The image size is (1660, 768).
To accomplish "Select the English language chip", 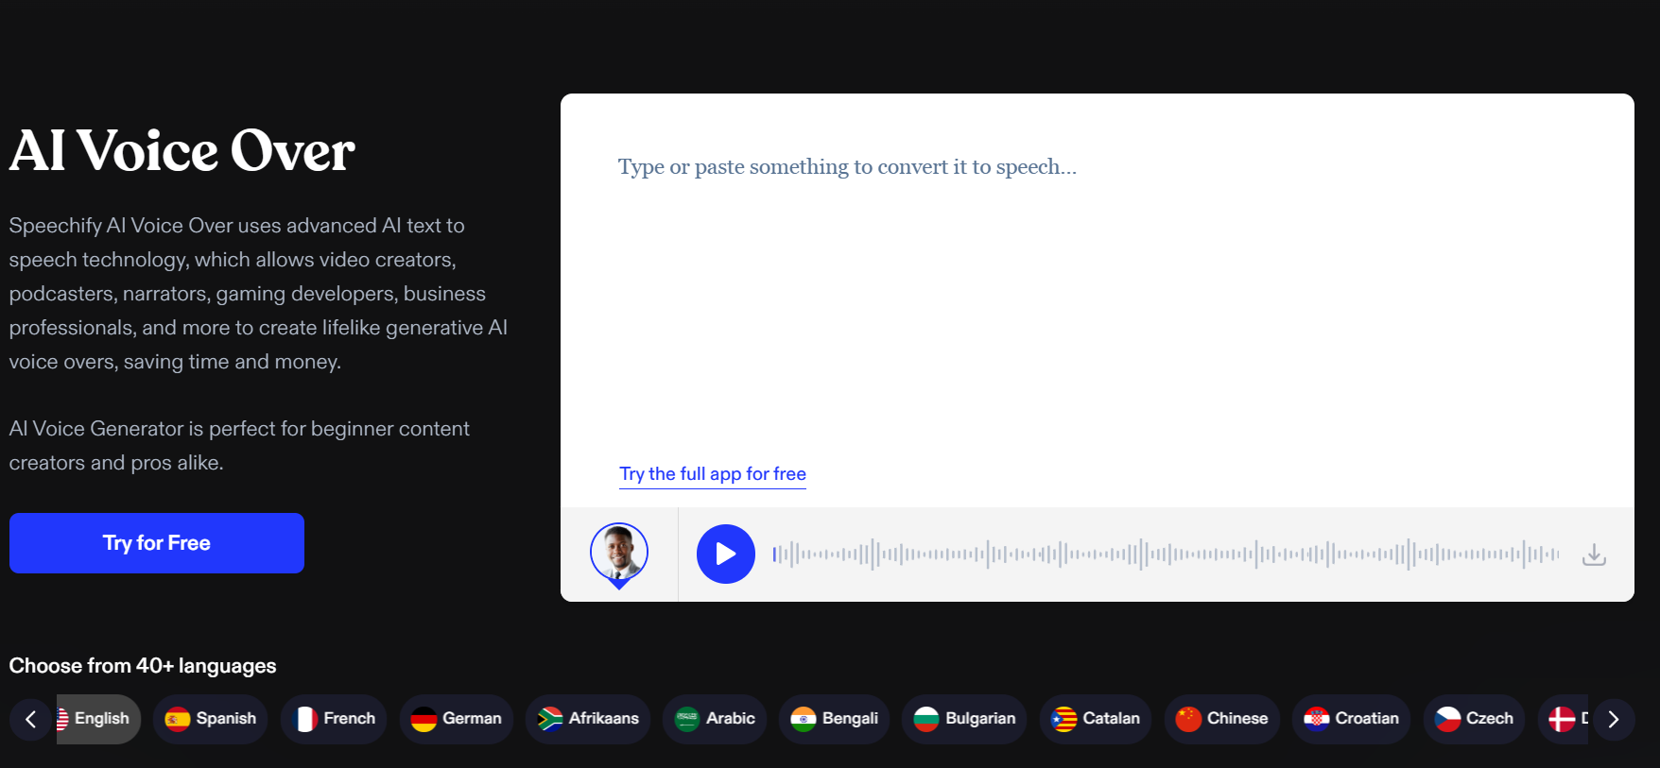I will tap(99, 719).
